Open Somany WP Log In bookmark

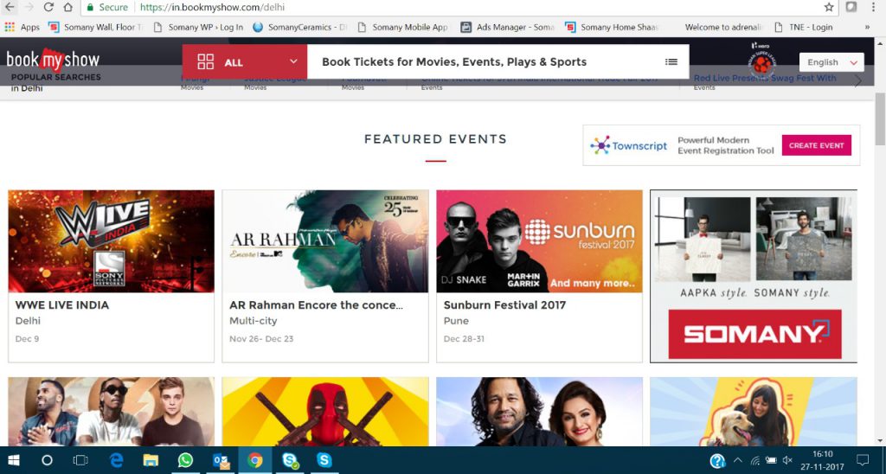click(x=198, y=27)
